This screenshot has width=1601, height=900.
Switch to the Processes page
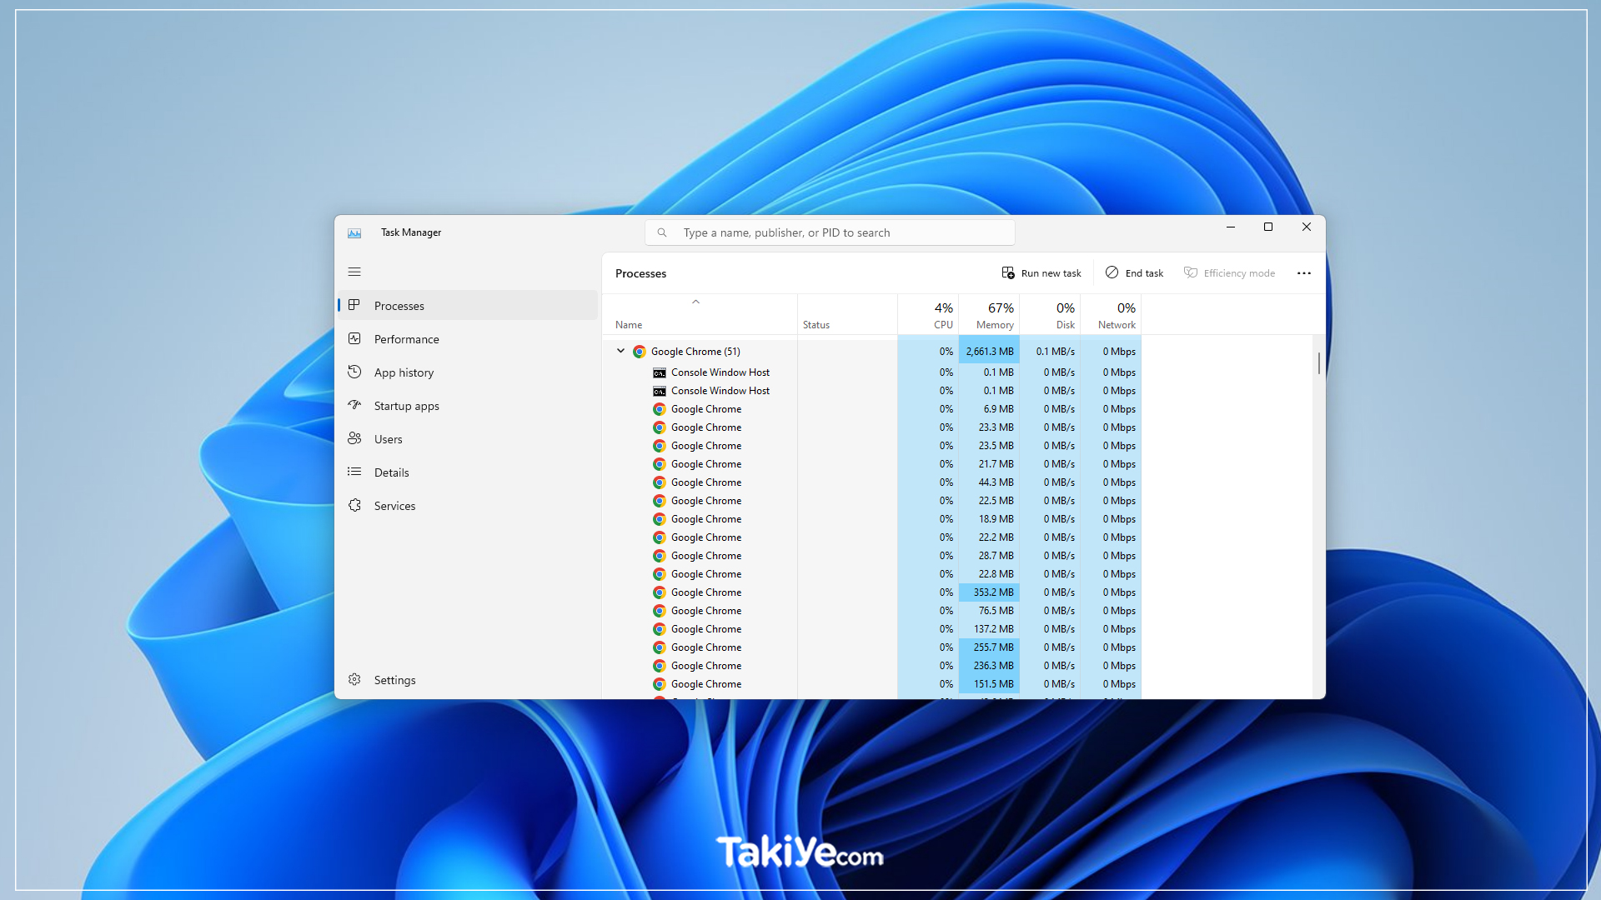click(468, 306)
